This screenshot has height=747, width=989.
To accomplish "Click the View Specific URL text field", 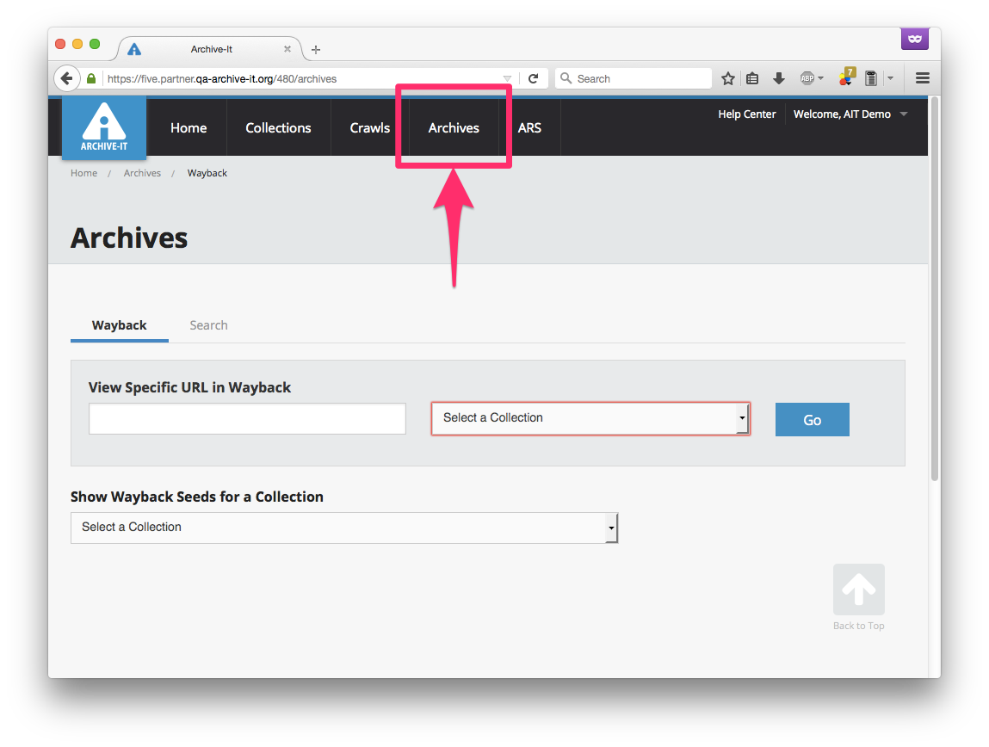I will pyautogui.click(x=247, y=419).
